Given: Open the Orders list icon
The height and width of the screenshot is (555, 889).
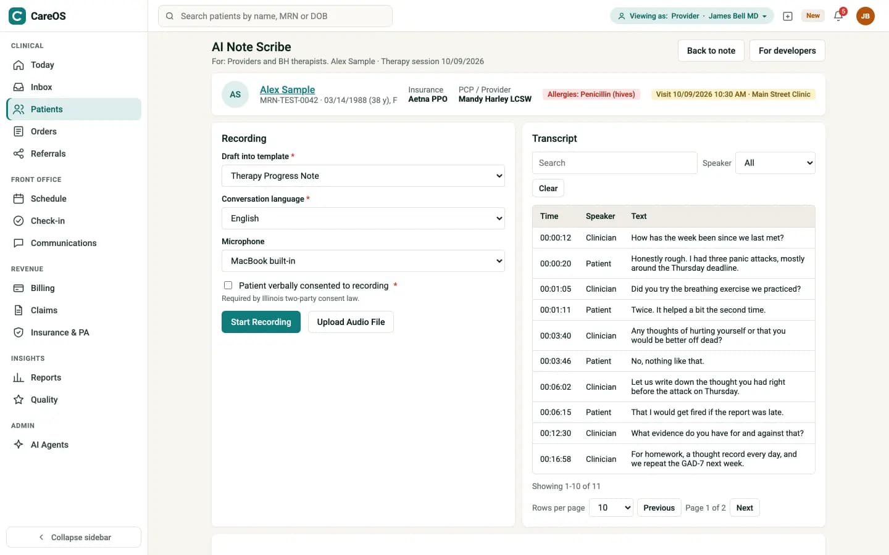Looking at the screenshot, I should (19, 131).
